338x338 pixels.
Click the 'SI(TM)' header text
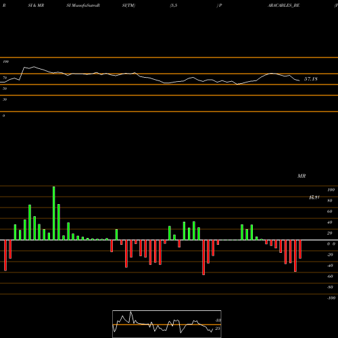128,5
